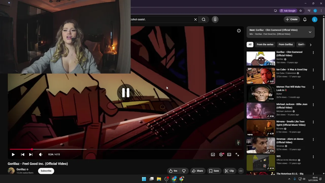Select the From Gorillaz chip

pyautogui.click(x=286, y=44)
